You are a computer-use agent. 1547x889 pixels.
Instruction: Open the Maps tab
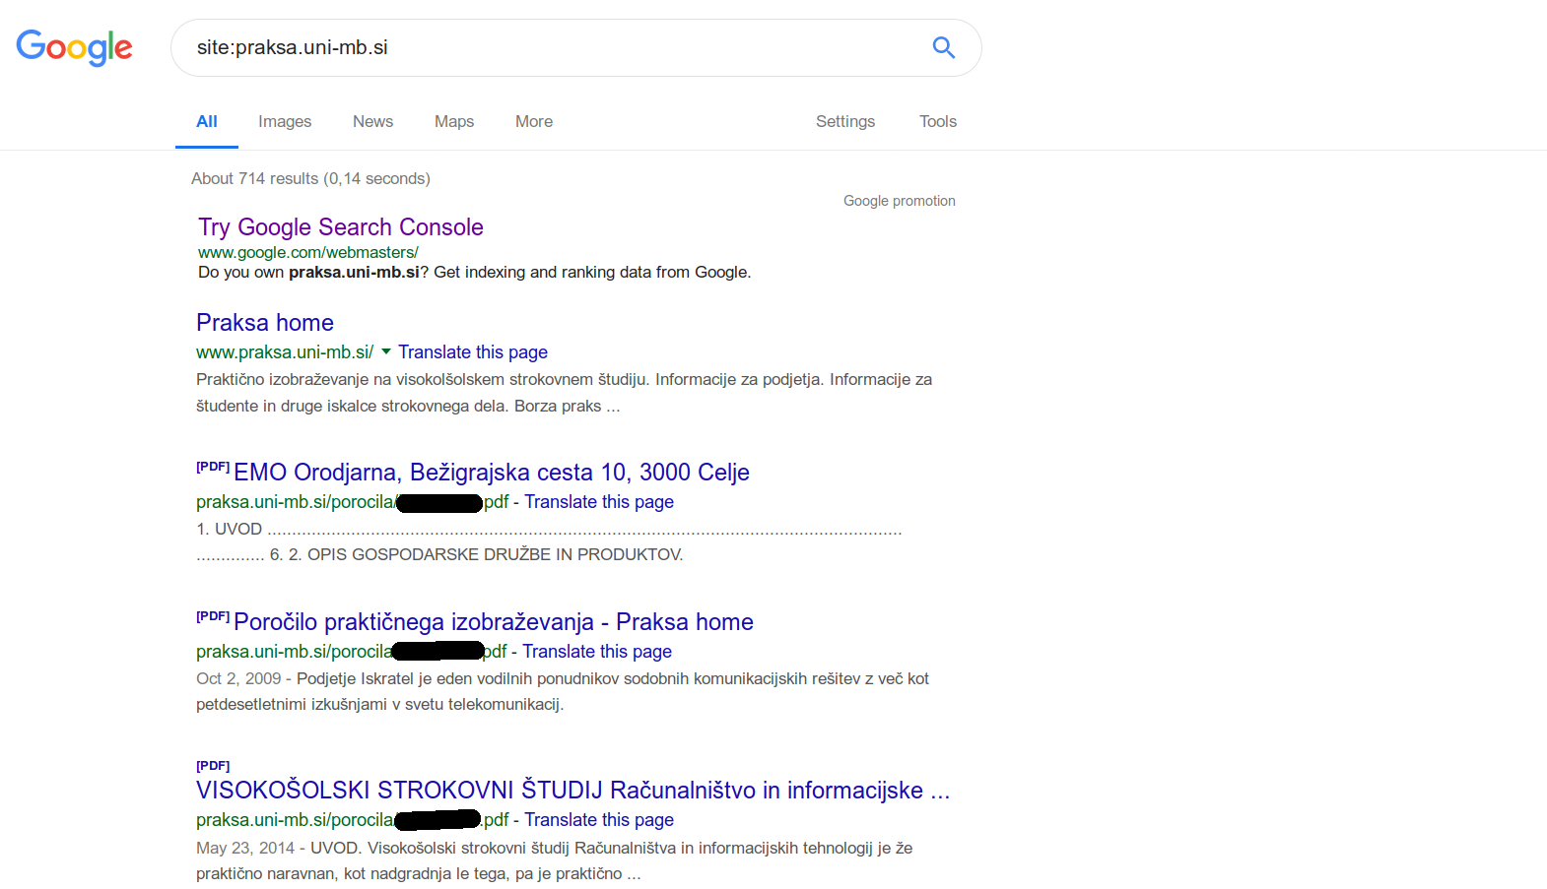454,121
